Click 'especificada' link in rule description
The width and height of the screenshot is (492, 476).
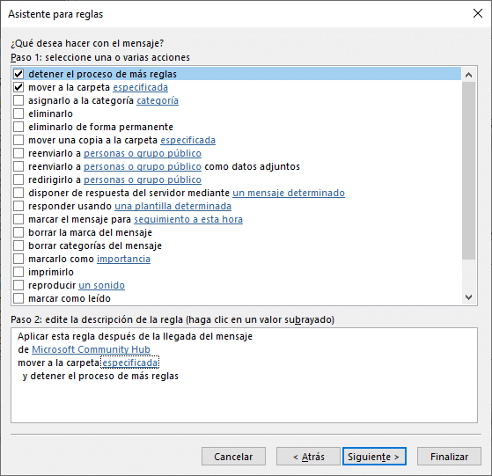(x=130, y=362)
